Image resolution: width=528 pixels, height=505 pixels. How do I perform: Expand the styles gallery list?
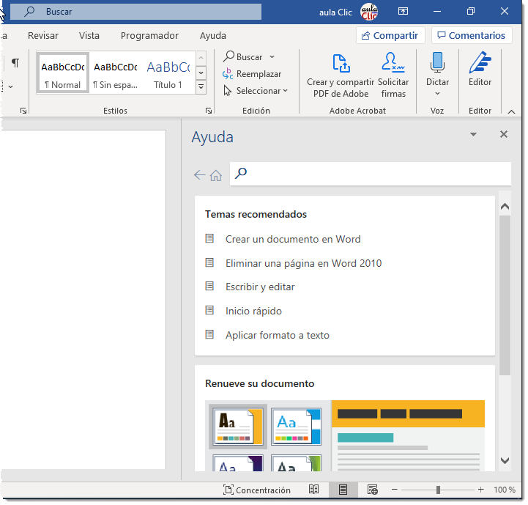(x=201, y=86)
